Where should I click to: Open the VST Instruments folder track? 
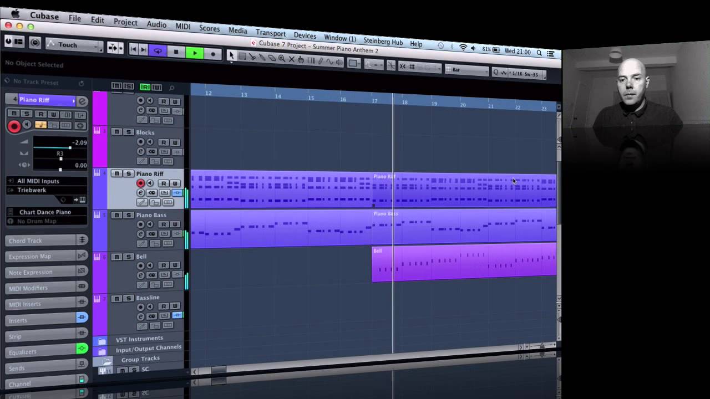coord(139,339)
